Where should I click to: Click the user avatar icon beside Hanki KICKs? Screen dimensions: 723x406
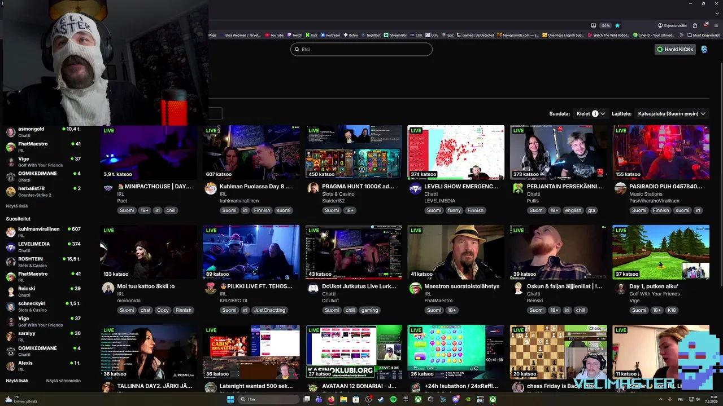[x=704, y=49]
